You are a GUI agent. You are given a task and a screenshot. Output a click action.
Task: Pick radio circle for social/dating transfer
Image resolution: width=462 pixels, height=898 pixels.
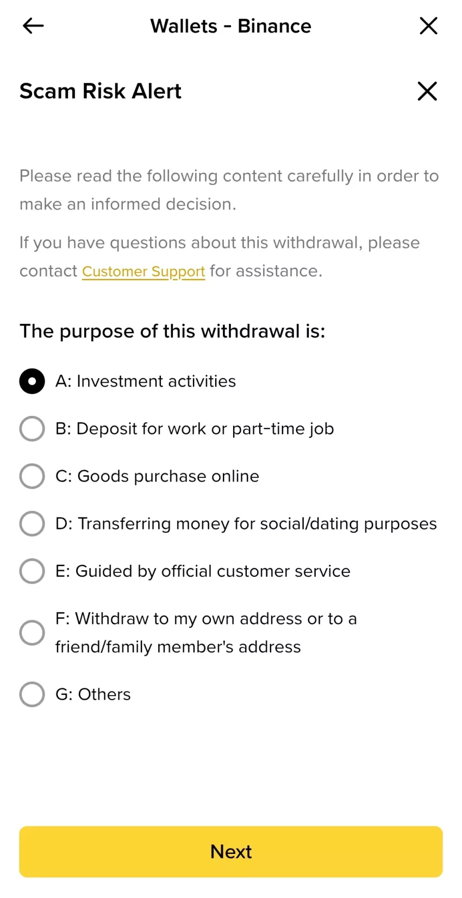point(32,523)
